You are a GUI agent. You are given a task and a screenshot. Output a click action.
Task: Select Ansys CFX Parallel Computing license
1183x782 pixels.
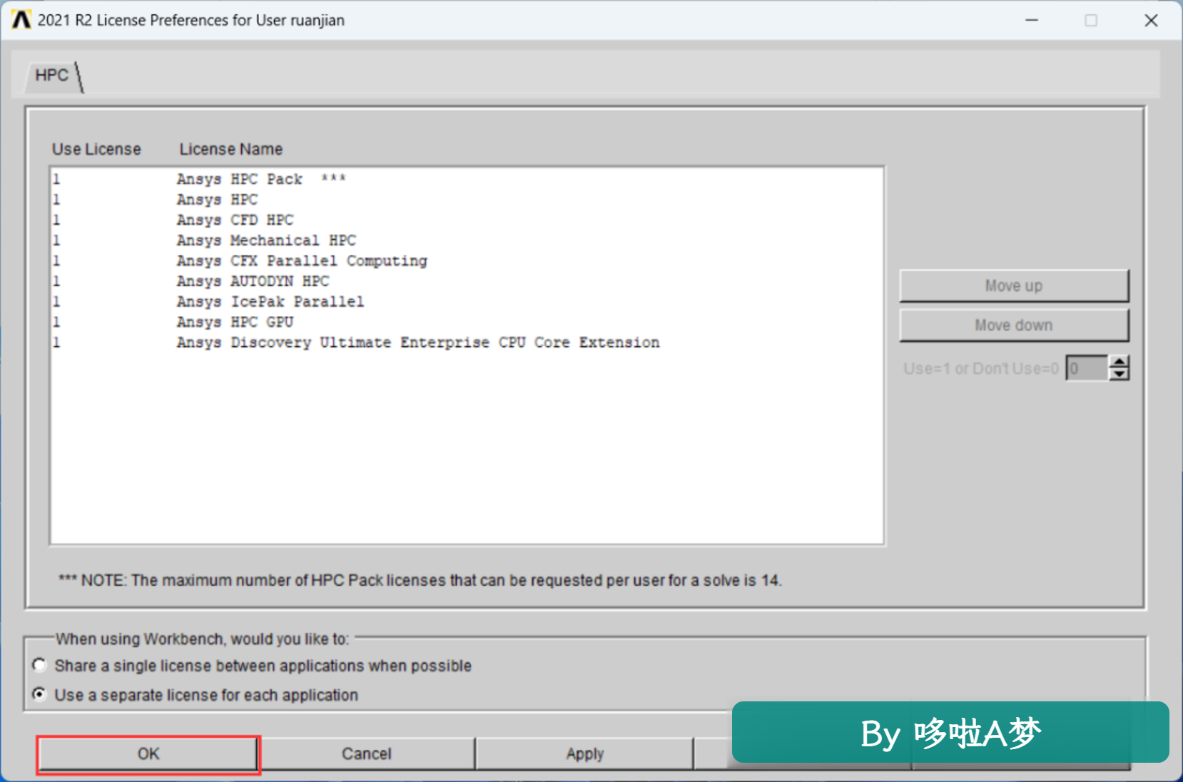point(467,261)
